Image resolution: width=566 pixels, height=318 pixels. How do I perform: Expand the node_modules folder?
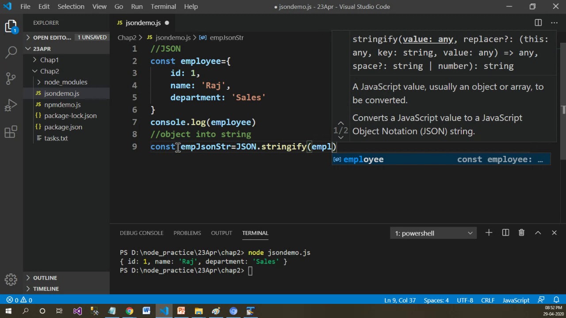(x=66, y=82)
